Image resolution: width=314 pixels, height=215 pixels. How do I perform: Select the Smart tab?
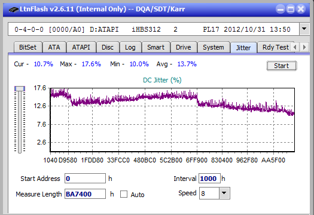pyautogui.click(x=156, y=47)
